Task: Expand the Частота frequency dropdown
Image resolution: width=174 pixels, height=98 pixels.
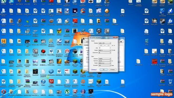Action: click(x=105, y=61)
